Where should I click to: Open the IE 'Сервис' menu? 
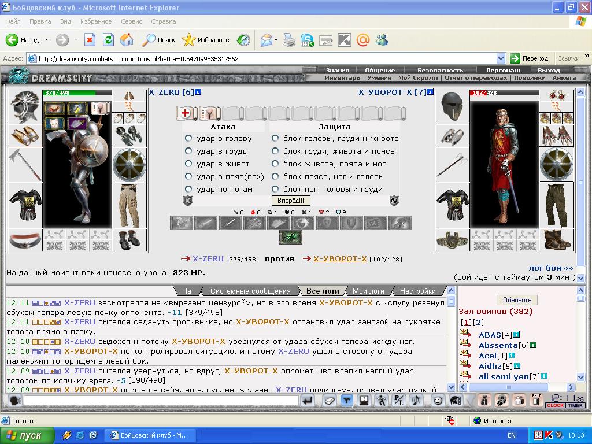click(131, 21)
